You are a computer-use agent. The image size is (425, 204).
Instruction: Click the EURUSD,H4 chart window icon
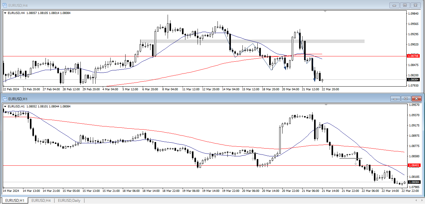coord(5,5)
